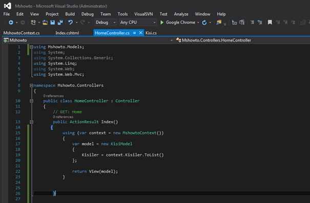Open the Navigate Backward history dropdown arrow
This screenshot has height=203, width=310.
[17, 23]
